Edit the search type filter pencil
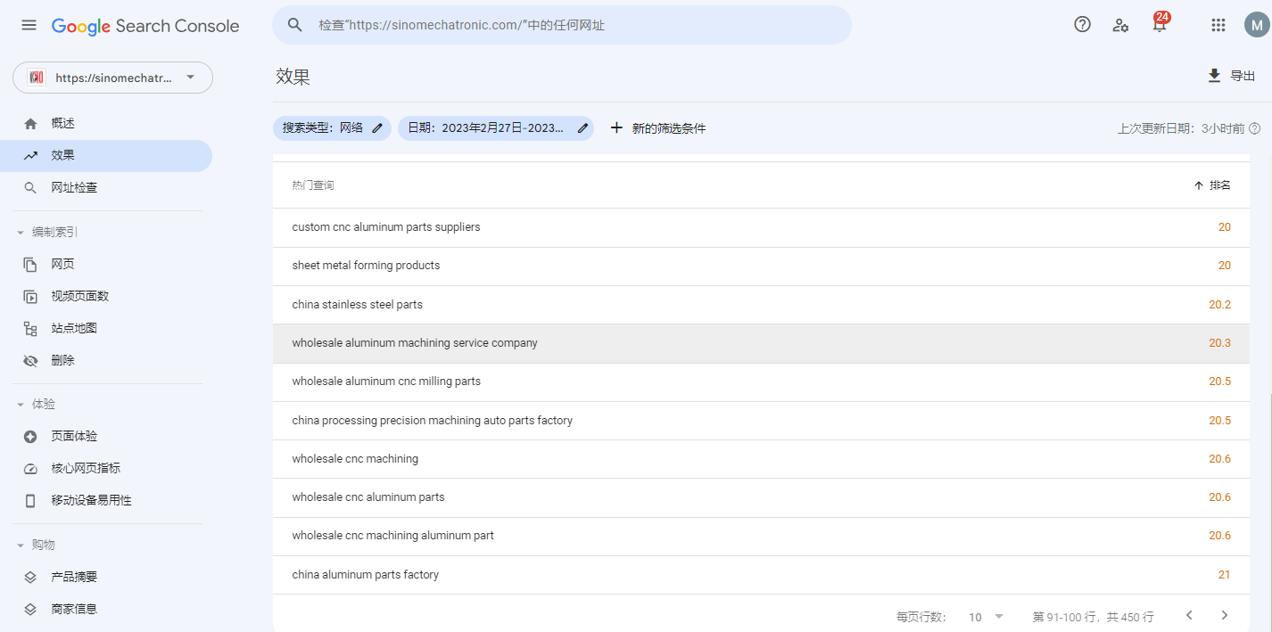This screenshot has height=632, width=1272. click(377, 128)
